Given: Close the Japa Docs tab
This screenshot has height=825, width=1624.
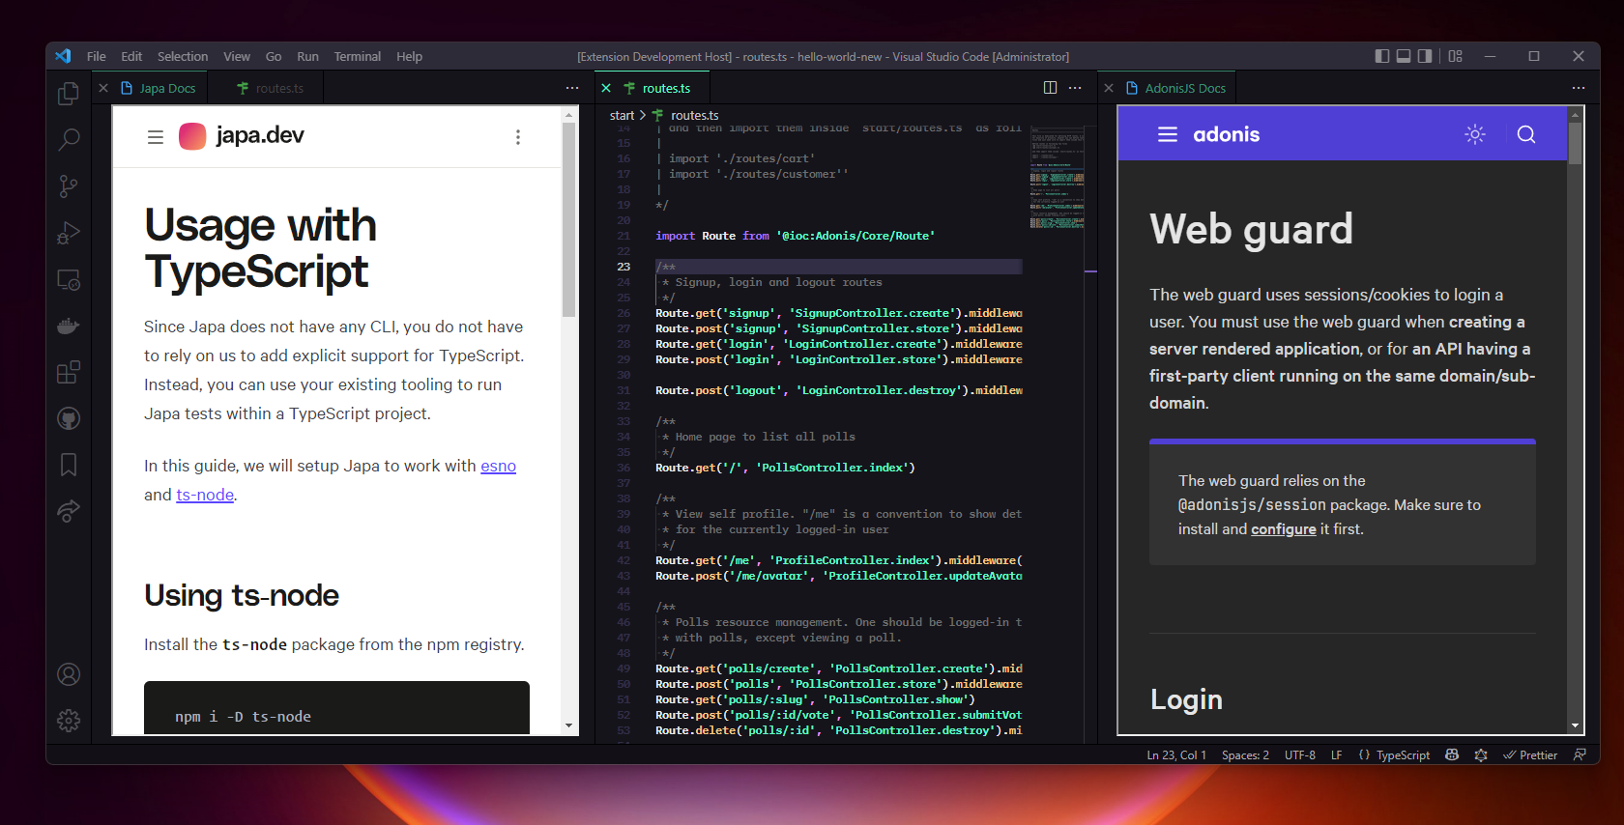Looking at the screenshot, I should click(x=103, y=88).
